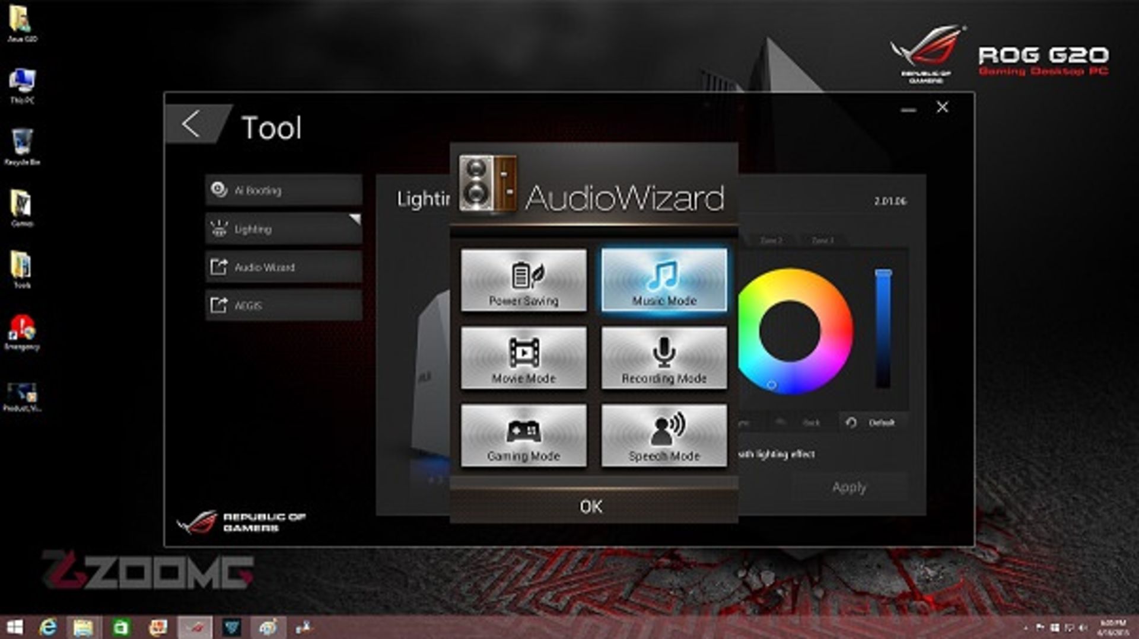Open the Asus G20 desktop folder
This screenshot has width=1139, height=639.
[22, 24]
